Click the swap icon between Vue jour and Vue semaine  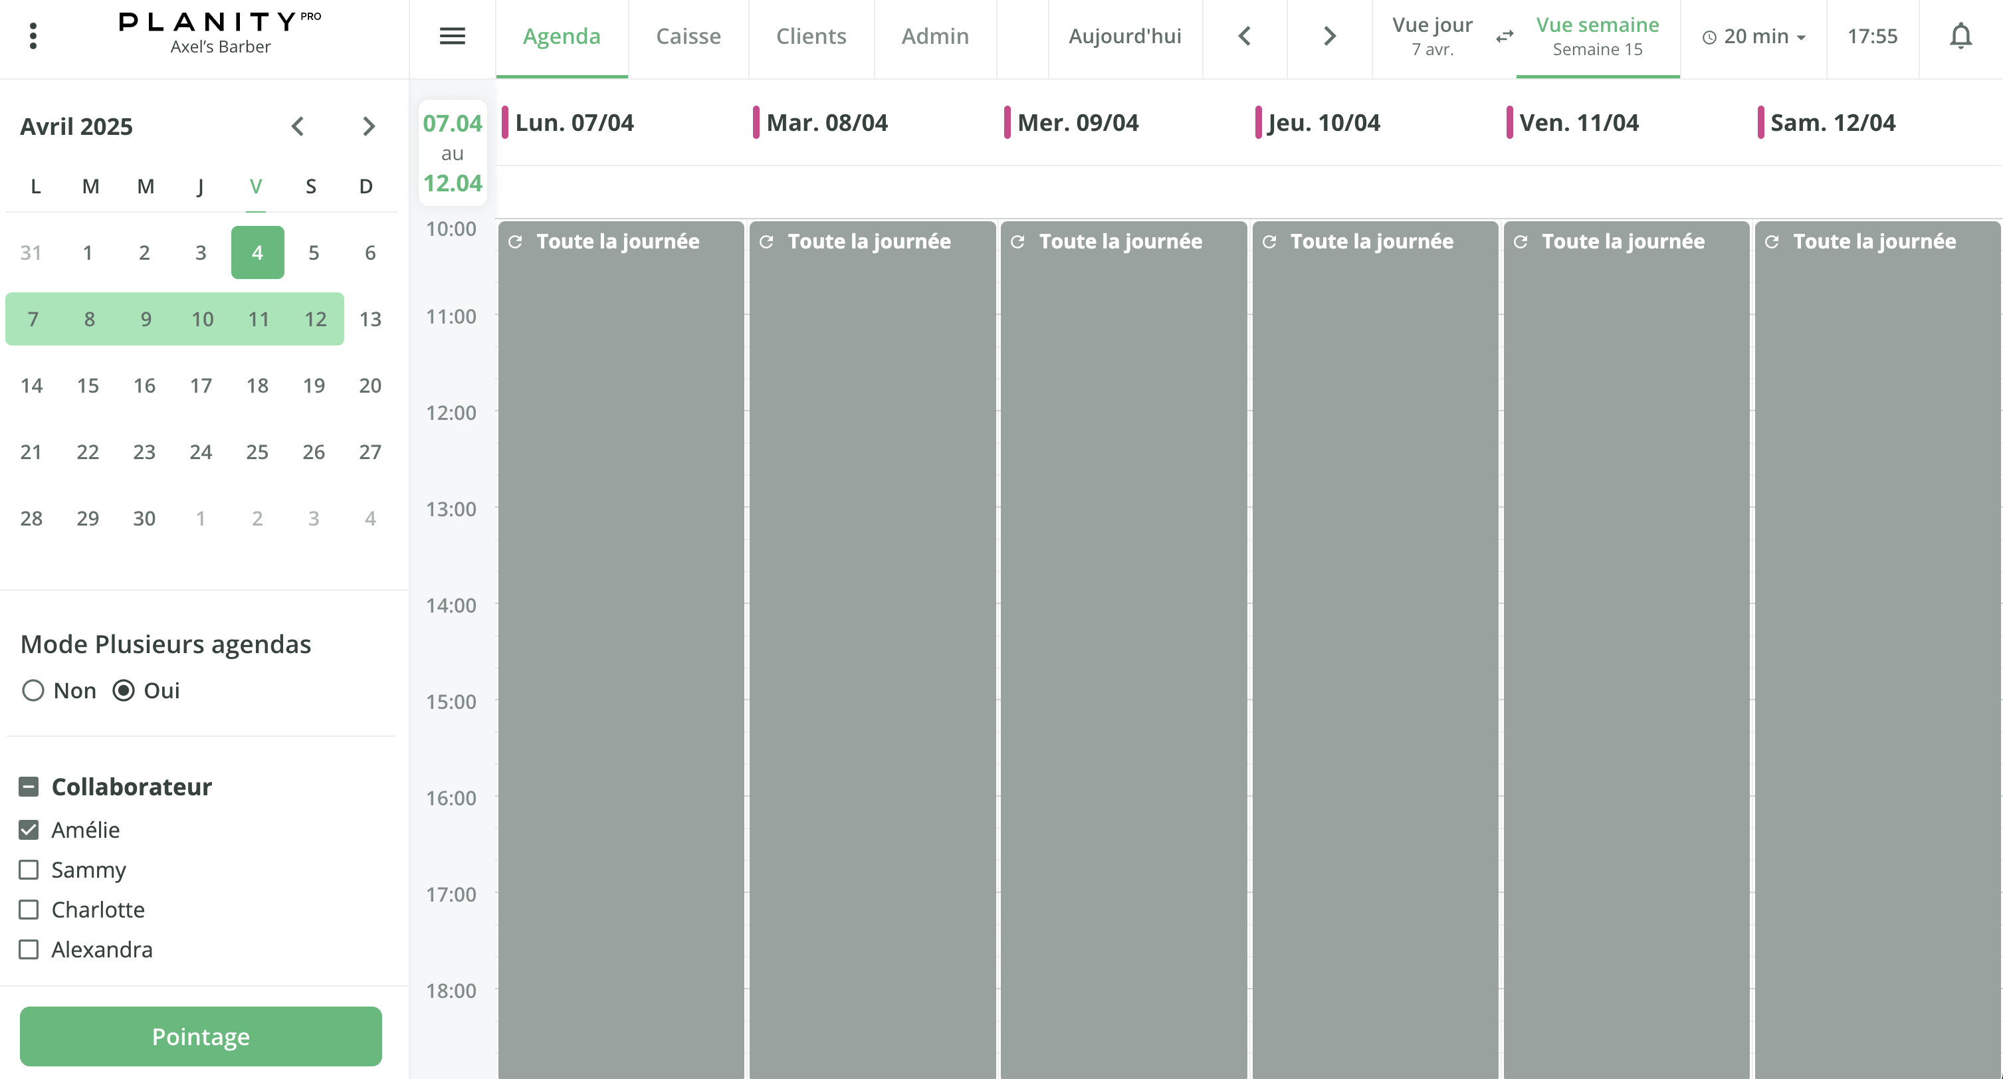(x=1505, y=36)
